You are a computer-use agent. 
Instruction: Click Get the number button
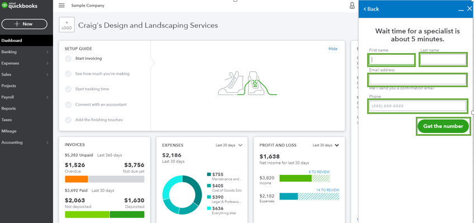(443, 126)
